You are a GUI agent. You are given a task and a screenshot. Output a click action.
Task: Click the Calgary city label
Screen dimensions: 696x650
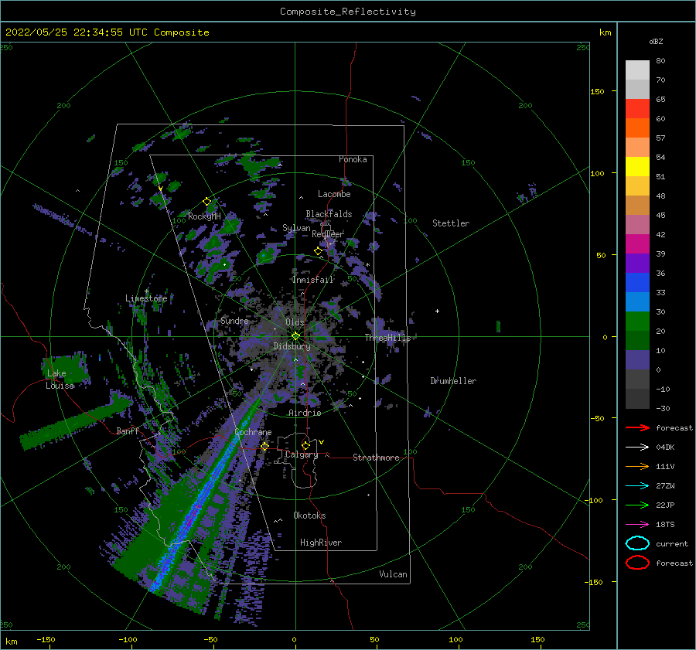[302, 454]
